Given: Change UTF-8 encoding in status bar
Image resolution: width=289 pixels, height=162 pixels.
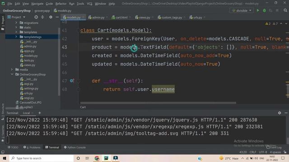Looking at the screenshot, I should [263, 152].
